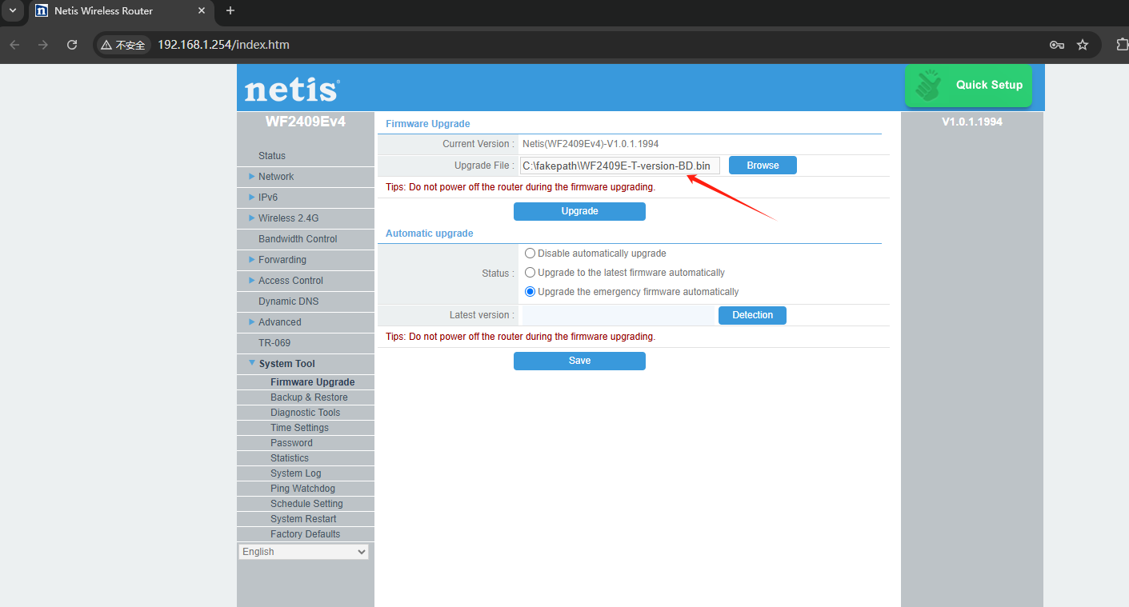Click the netis logo

pyautogui.click(x=292, y=90)
